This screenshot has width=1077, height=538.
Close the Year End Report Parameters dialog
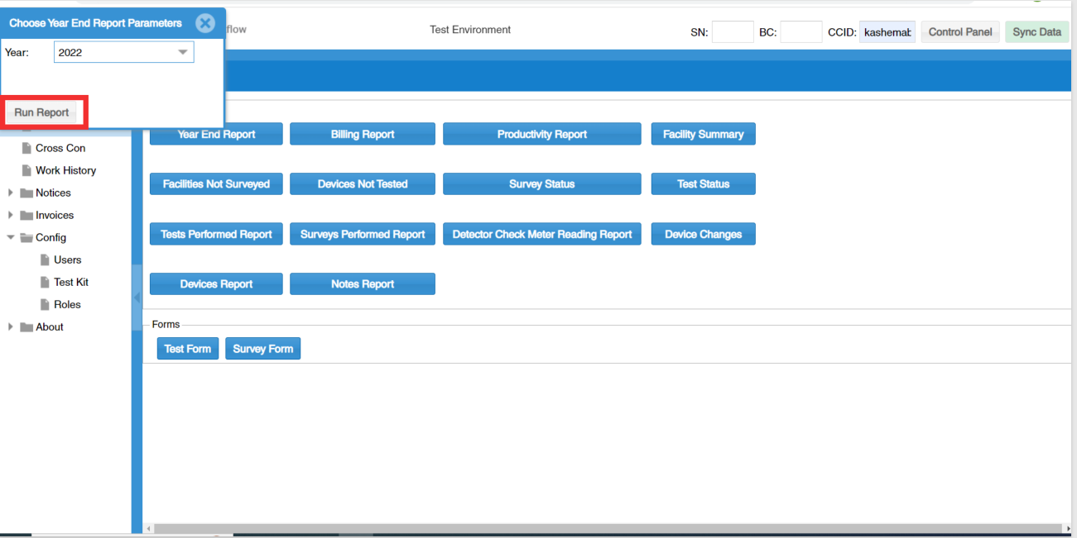[205, 23]
